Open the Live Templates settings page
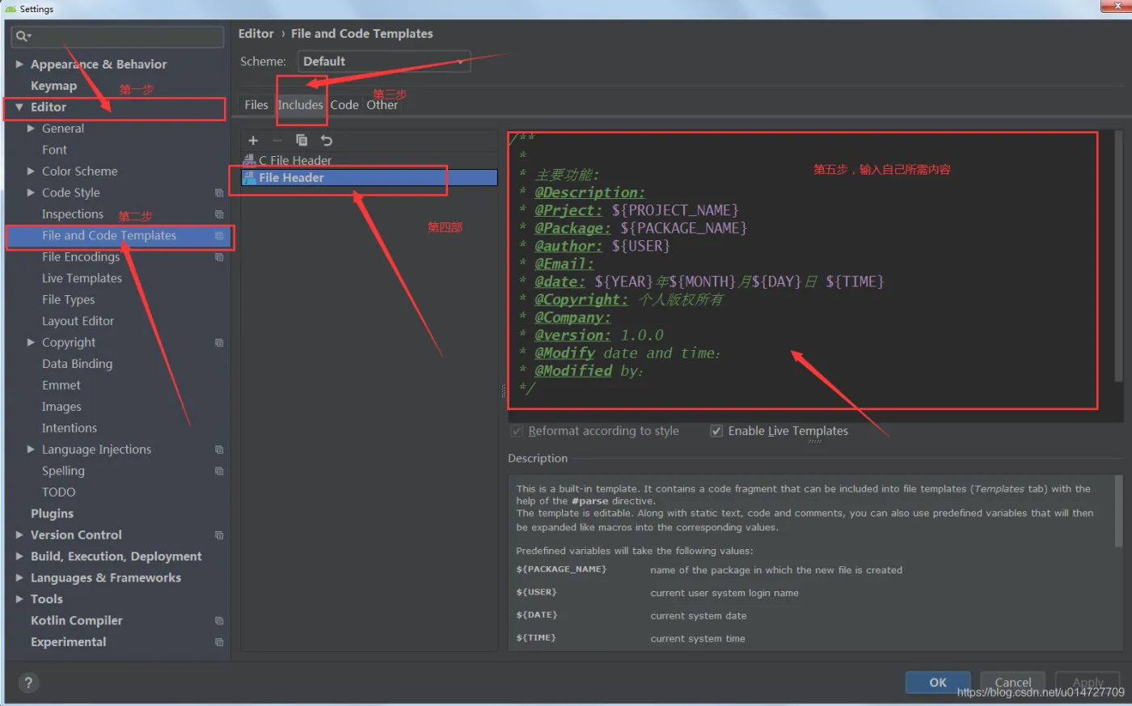The height and width of the screenshot is (706, 1132). (x=82, y=278)
